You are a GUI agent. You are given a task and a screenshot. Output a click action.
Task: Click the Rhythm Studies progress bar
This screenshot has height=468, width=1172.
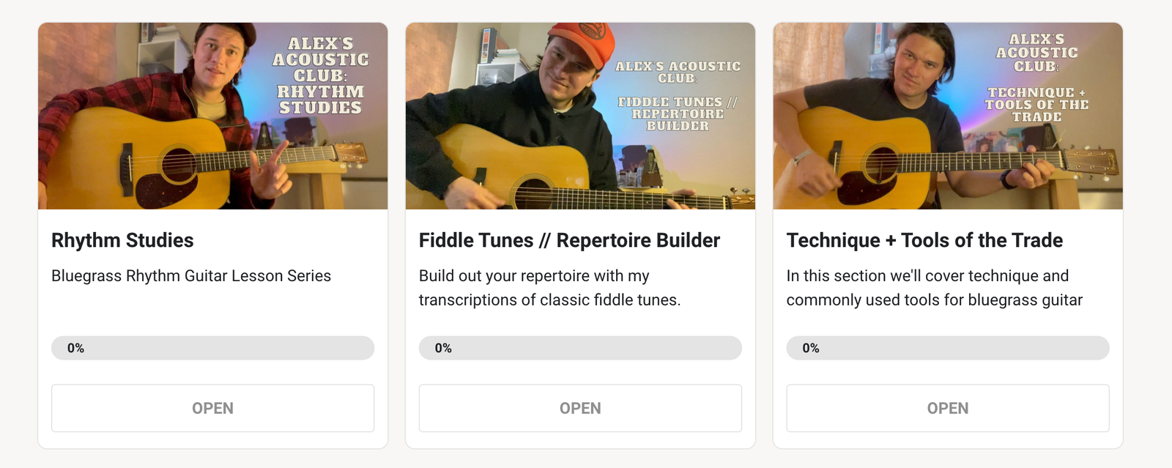212,348
